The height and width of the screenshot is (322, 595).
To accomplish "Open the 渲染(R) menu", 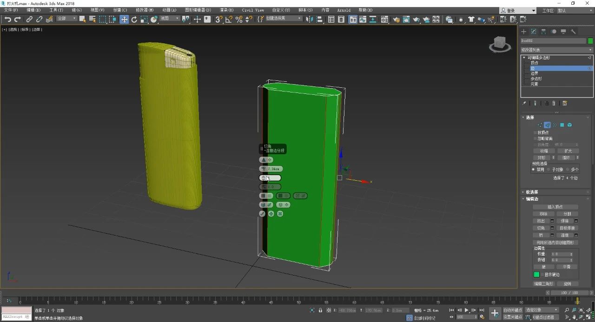I will click(226, 10).
